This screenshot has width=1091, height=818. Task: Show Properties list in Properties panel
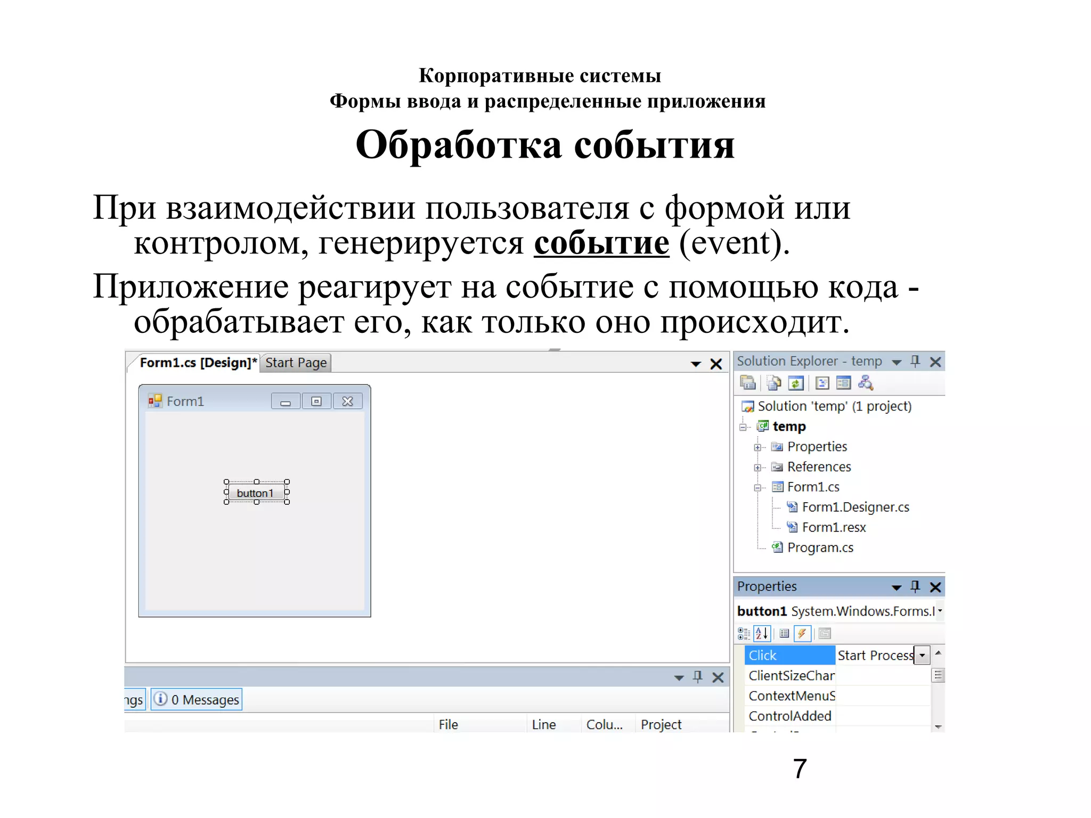click(784, 633)
